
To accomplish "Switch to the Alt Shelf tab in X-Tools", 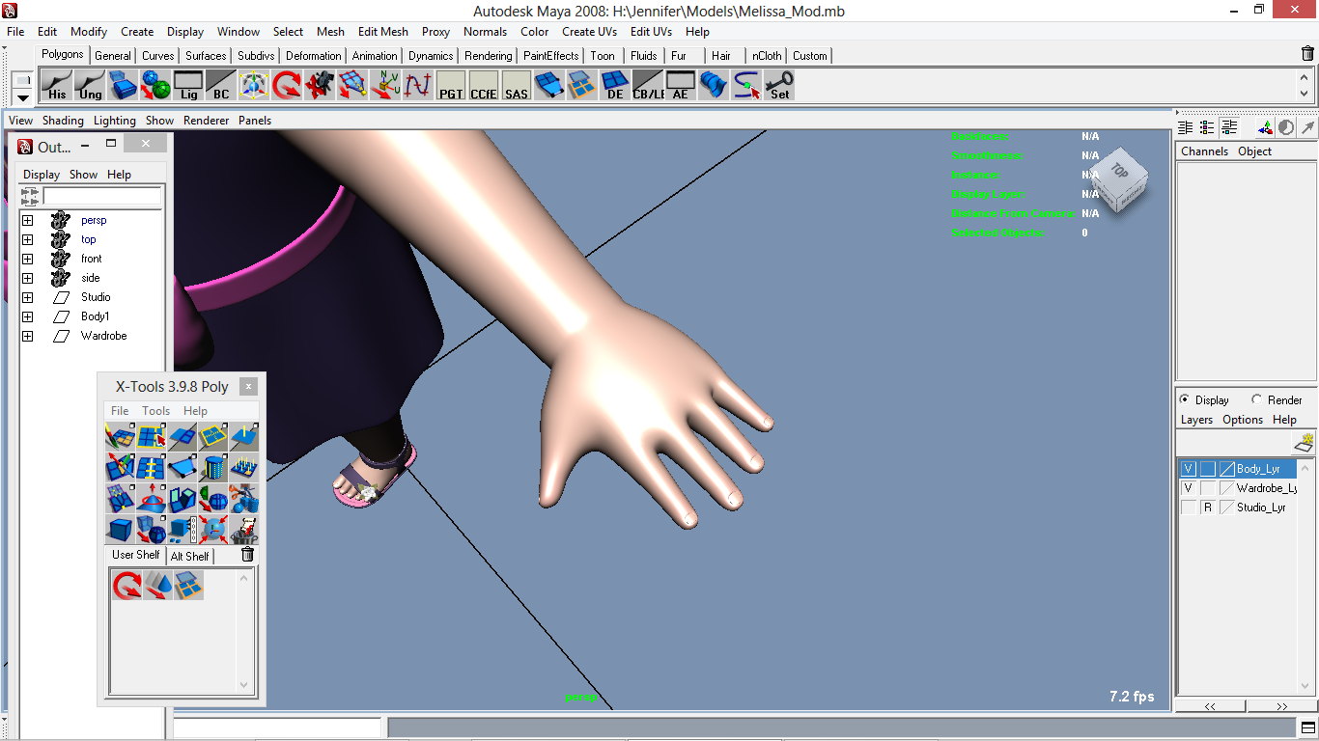I will point(190,556).
